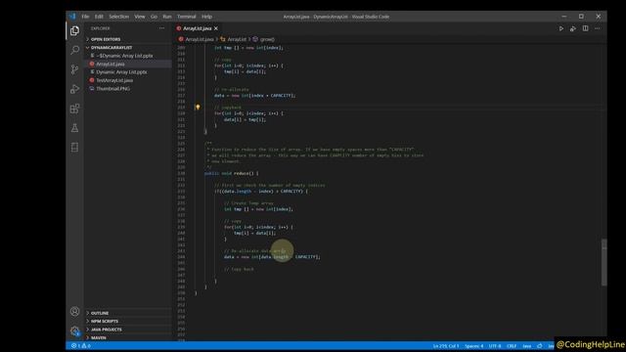
Task: Click the VS Code logo icon
Action: click(x=71, y=17)
